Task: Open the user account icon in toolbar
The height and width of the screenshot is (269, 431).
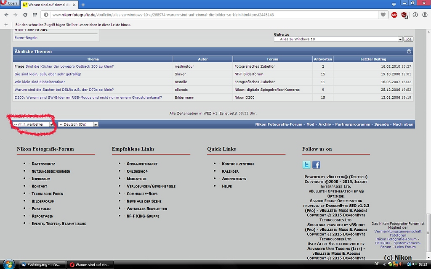Action: (x=425, y=15)
